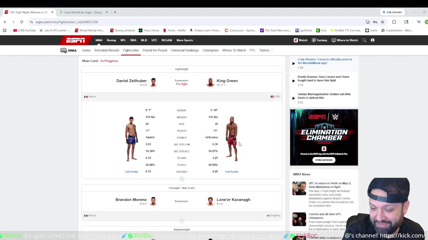
Task: Play the Cody Rhodes video
Action: click(x=294, y=63)
